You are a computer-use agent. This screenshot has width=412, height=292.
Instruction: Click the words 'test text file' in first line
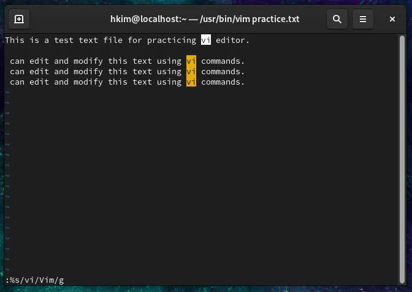pos(88,40)
